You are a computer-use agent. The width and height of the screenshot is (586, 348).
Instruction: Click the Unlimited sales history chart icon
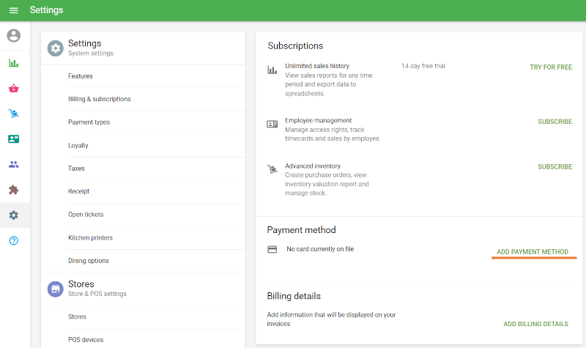272,70
